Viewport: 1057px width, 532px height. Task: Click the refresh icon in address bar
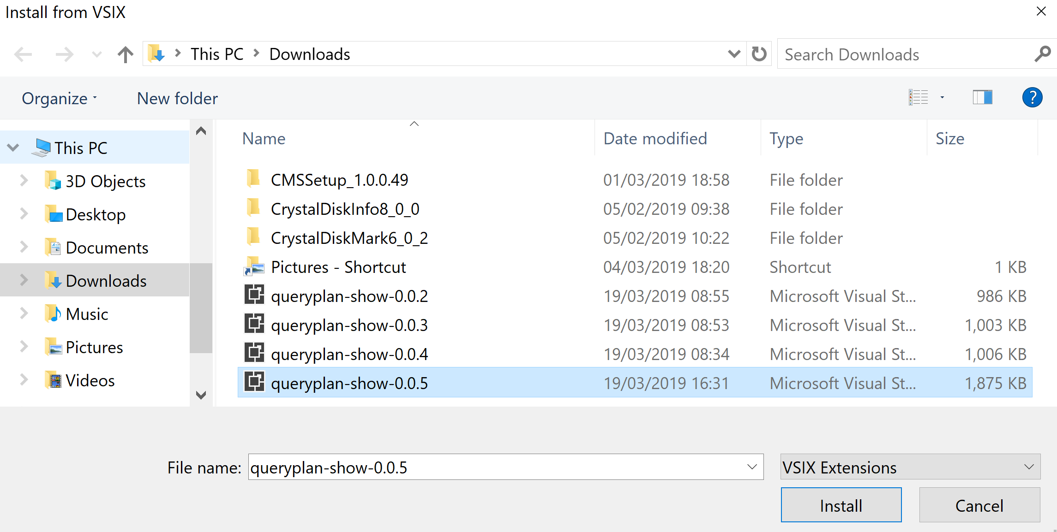coord(759,54)
